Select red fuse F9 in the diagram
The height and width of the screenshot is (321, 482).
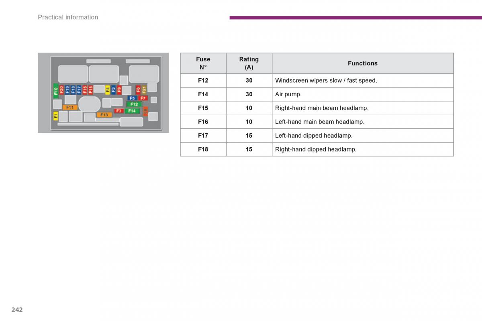[119, 90]
